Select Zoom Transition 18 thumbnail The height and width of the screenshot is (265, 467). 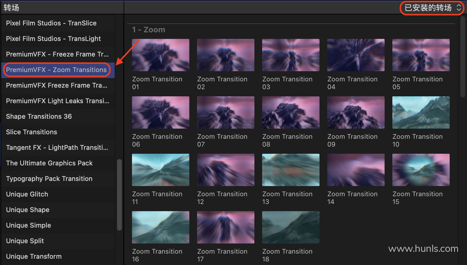[x=291, y=227]
